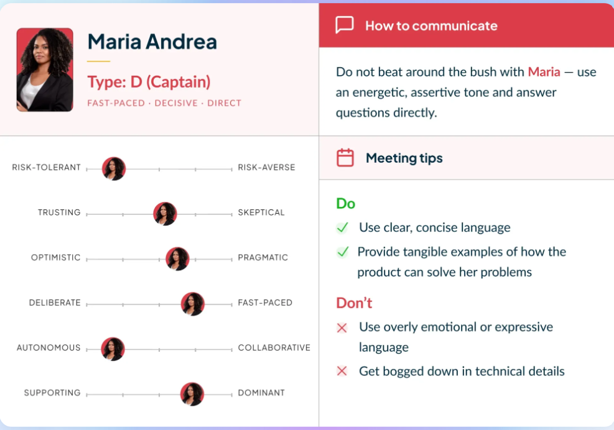614x430 pixels.
Task: Click the Deliberate–Fast-Paced slider handle
Action: (192, 304)
